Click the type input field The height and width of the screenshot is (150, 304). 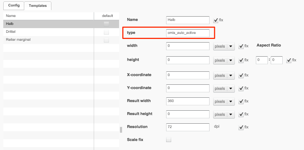(x=188, y=33)
